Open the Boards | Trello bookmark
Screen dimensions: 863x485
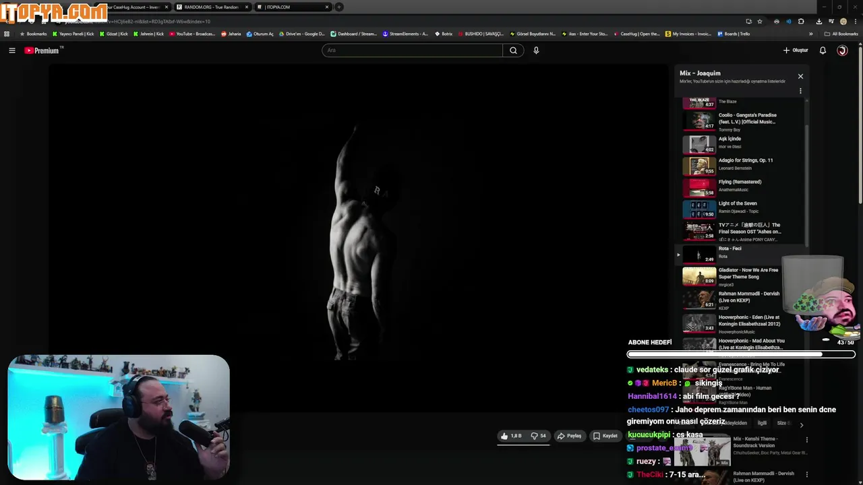[733, 34]
